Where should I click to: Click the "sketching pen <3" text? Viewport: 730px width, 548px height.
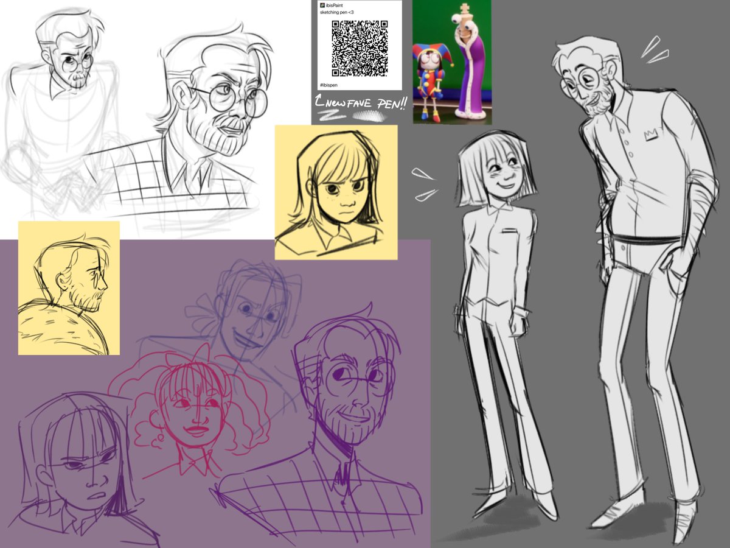[x=336, y=12]
